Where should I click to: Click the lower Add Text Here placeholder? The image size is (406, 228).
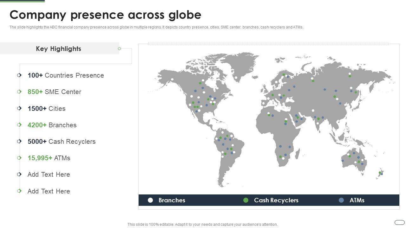pyautogui.click(x=49, y=191)
